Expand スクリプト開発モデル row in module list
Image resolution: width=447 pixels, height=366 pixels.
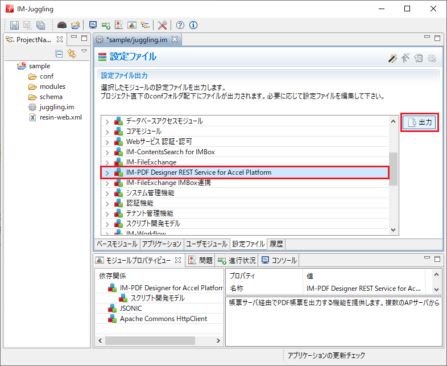tap(107, 224)
